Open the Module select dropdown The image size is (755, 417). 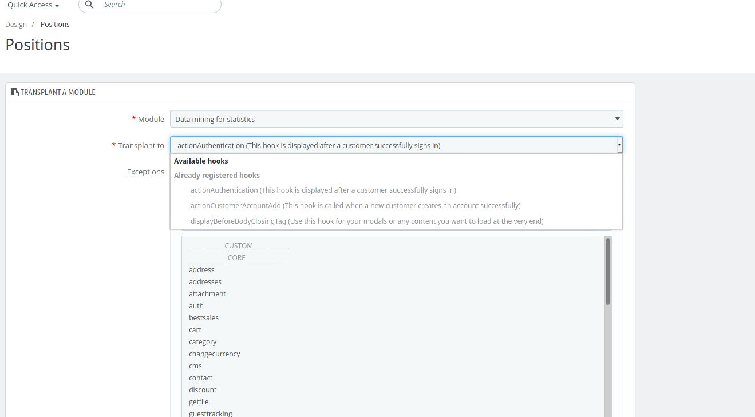coord(396,119)
